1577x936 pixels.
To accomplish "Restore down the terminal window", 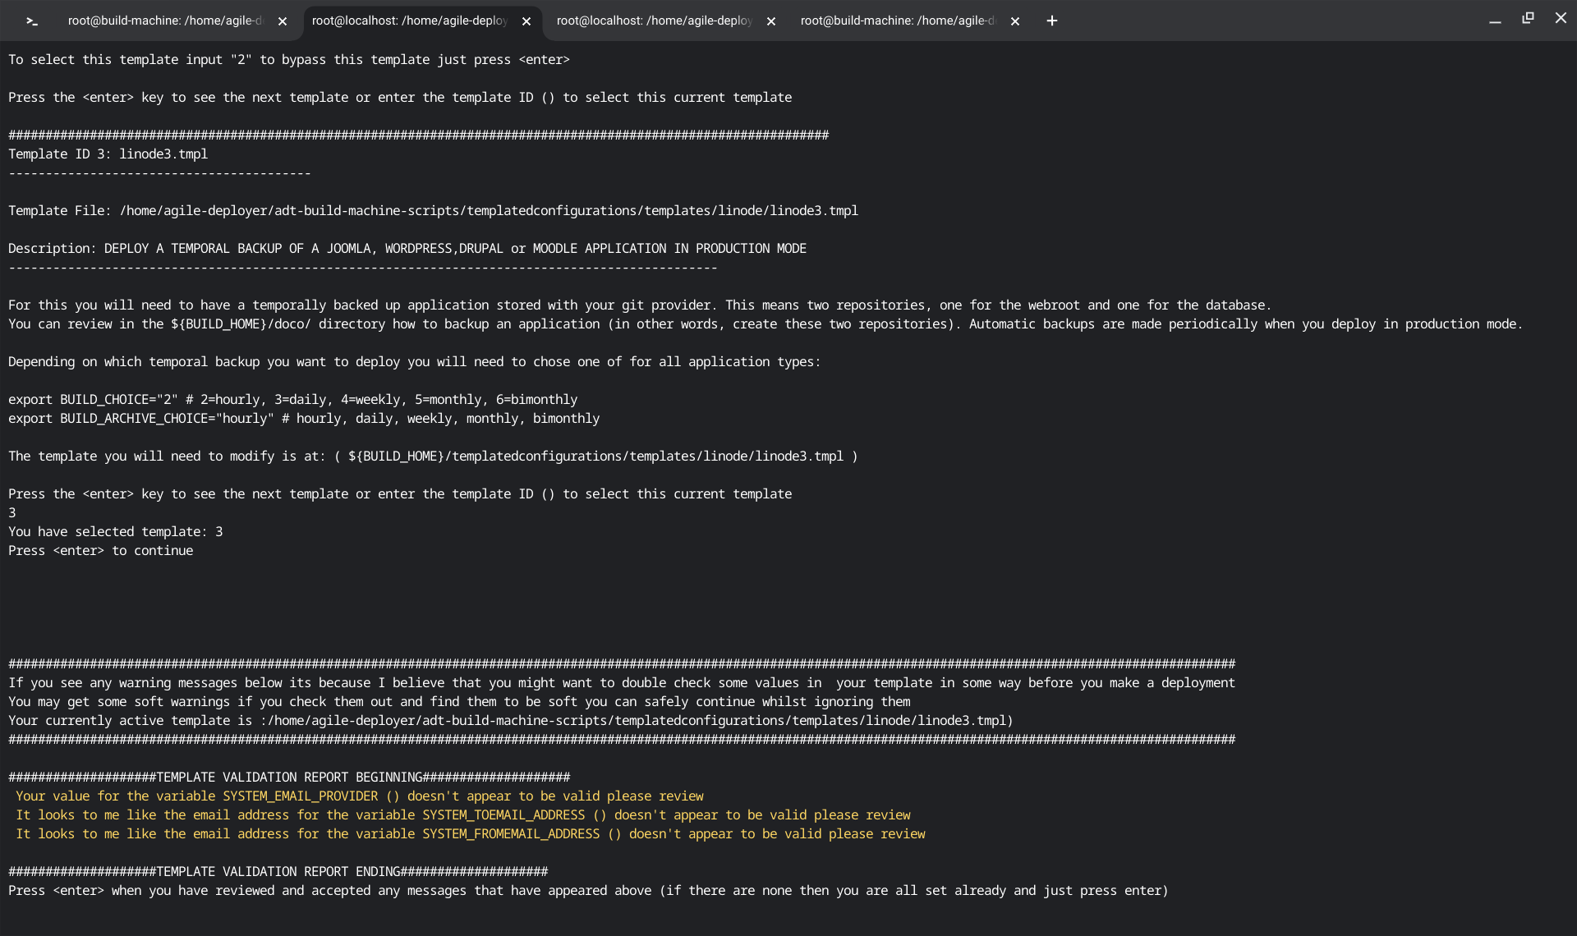I will click(x=1528, y=18).
